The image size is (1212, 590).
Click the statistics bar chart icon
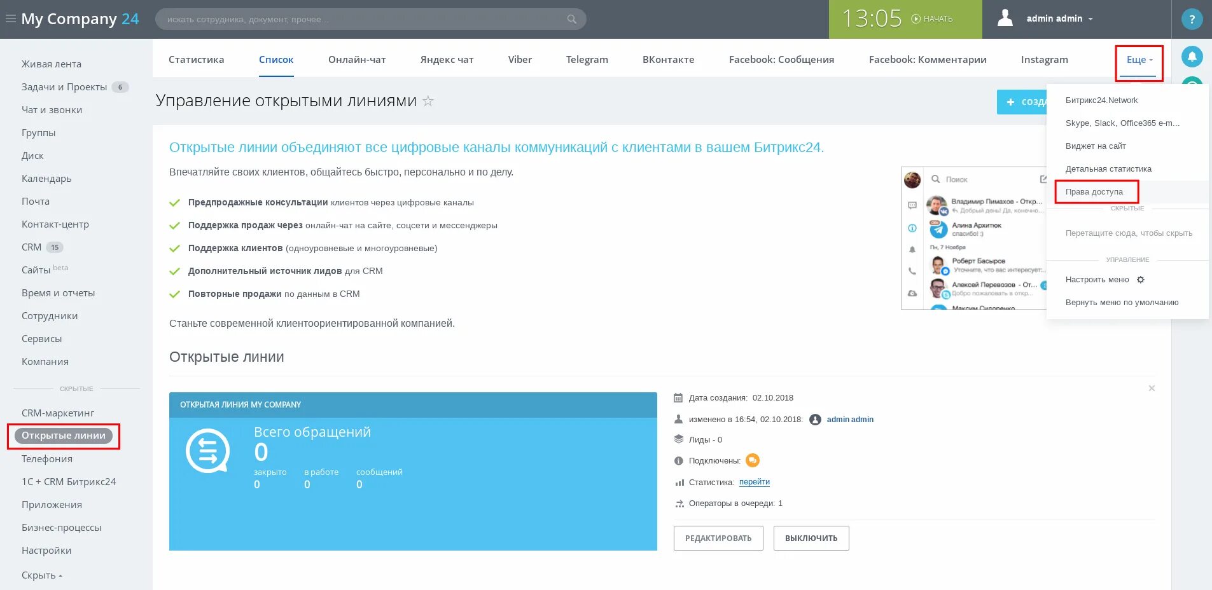[x=679, y=483]
